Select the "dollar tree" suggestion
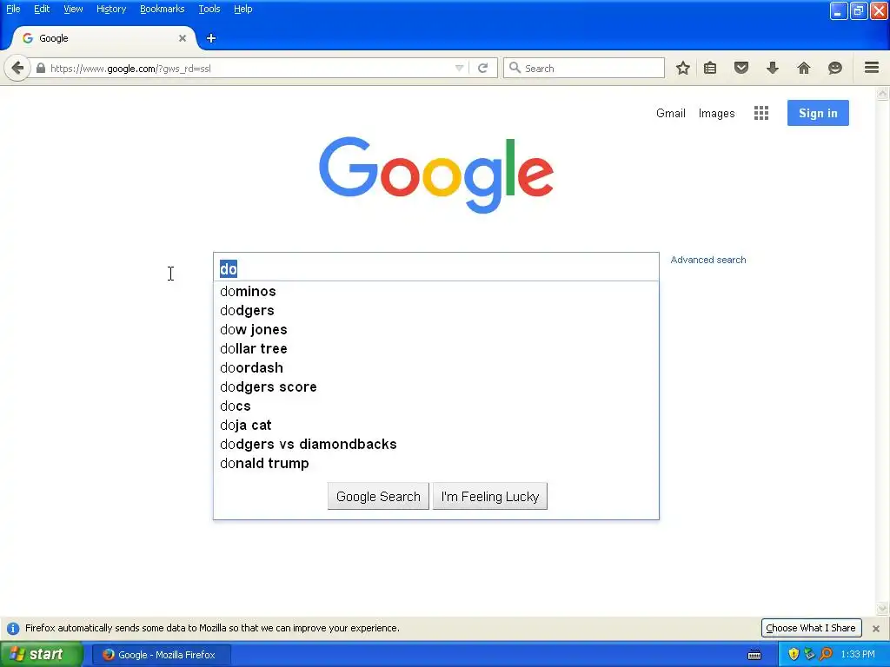Viewport: 890px width, 667px height. point(436,349)
